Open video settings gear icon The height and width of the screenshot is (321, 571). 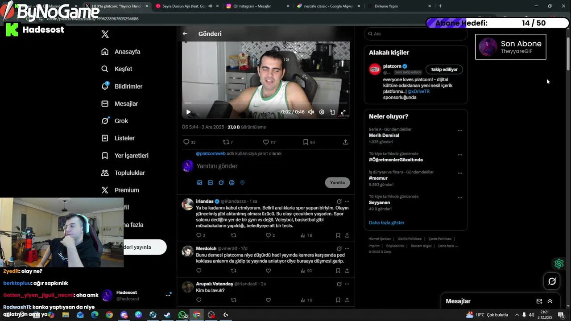322,112
